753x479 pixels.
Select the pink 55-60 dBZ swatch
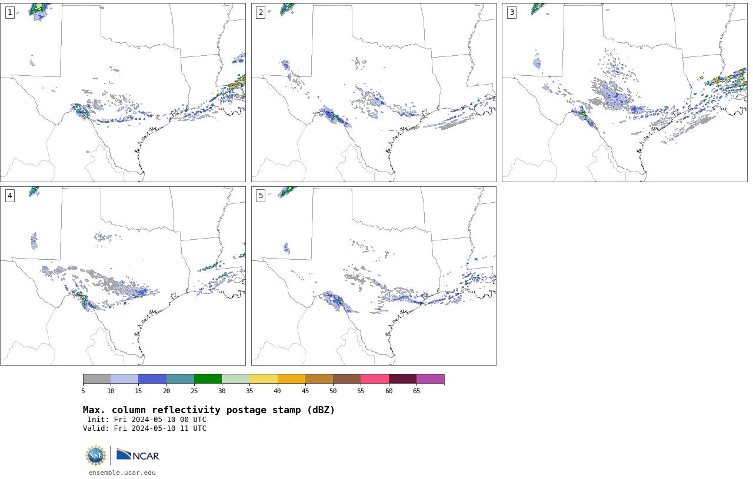pyautogui.click(x=375, y=379)
